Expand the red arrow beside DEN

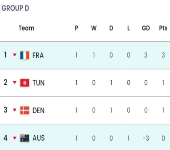[x=15, y=110]
